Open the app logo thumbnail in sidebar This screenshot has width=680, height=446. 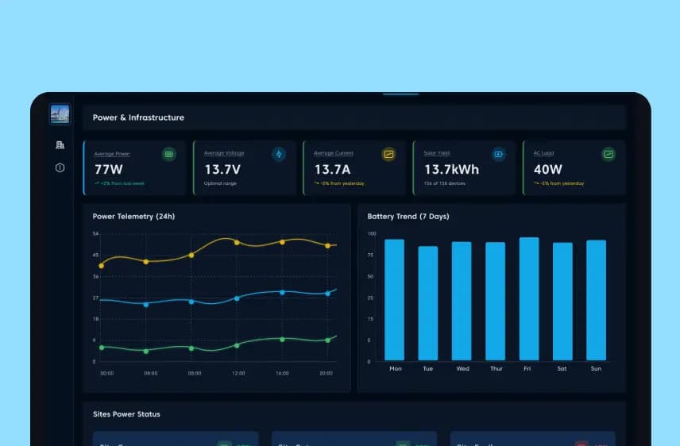pos(60,114)
